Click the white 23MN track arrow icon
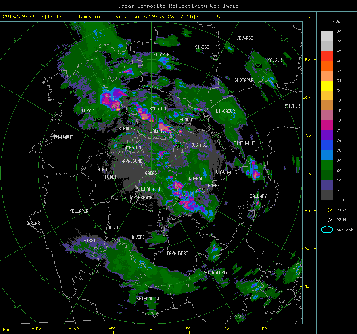 coord(327,220)
